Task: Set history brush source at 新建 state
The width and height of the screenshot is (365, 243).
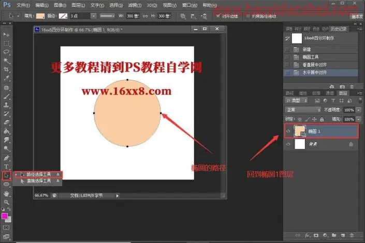Action: [x=288, y=49]
